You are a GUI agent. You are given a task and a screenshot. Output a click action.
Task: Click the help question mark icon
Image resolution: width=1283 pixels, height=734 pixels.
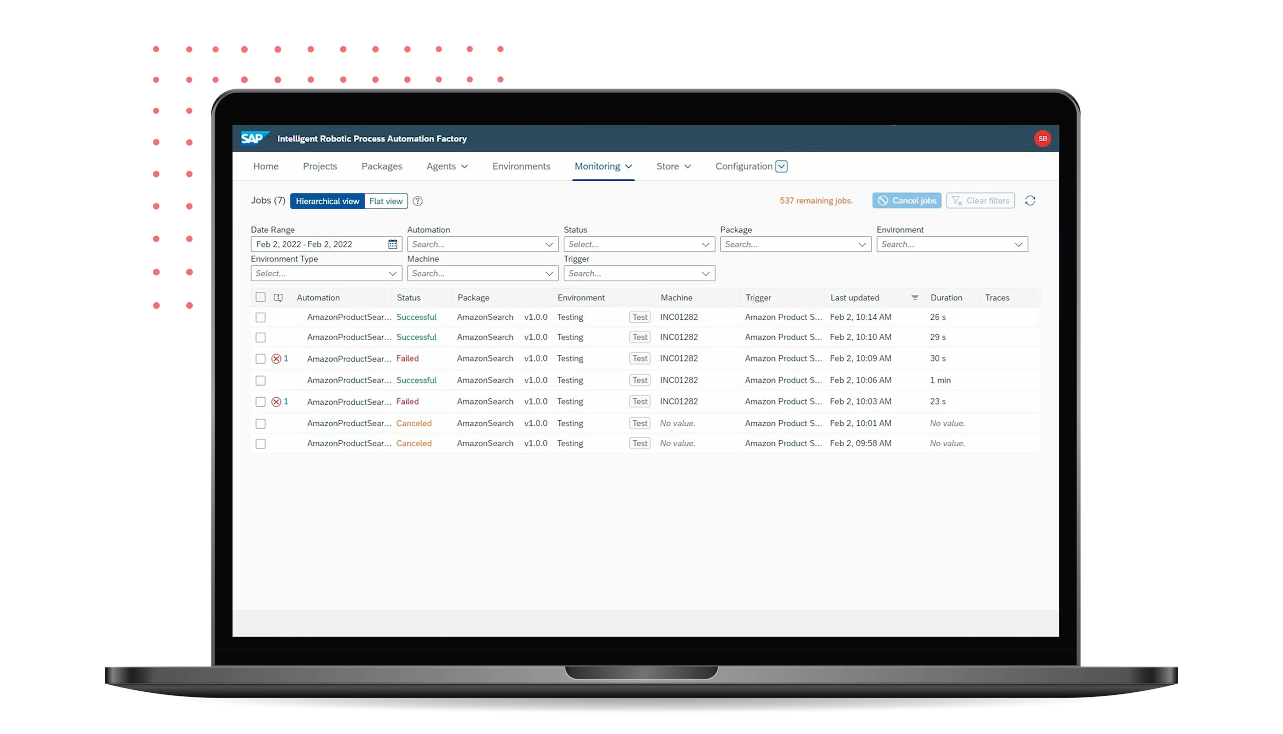coord(417,201)
